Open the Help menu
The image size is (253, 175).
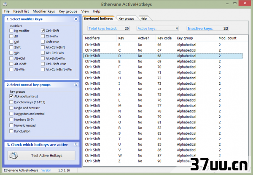click(x=97, y=11)
